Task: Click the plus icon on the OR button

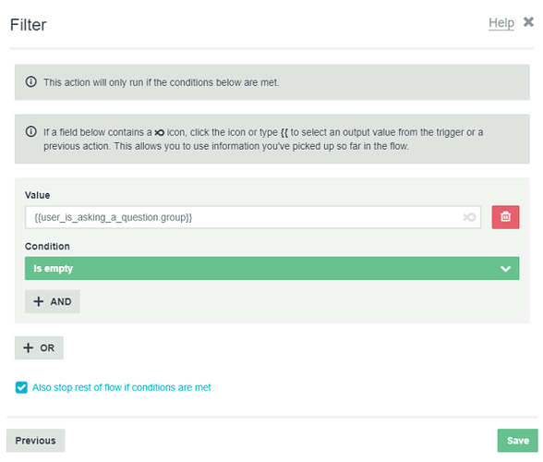Action: [28, 347]
